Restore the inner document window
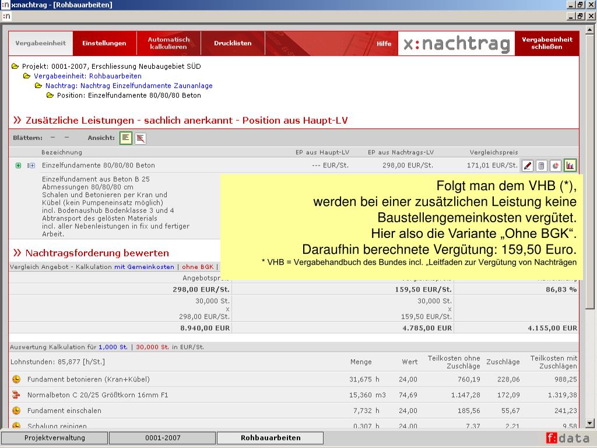Image resolution: width=597 pixels, height=448 pixels. tap(580, 16)
